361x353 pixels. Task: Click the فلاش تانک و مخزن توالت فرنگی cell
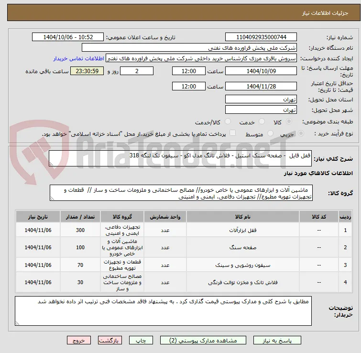pos(243,282)
